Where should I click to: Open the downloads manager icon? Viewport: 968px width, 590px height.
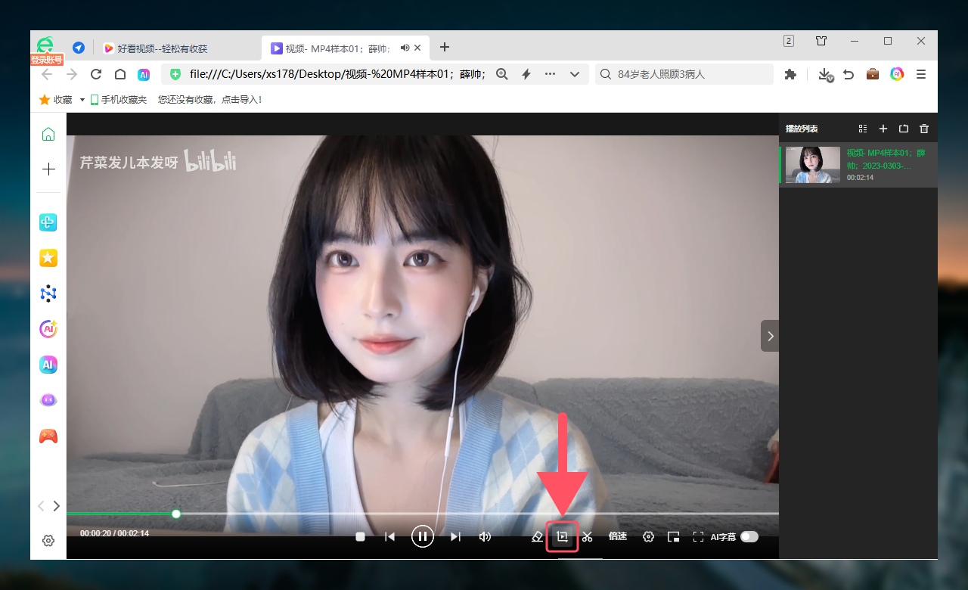point(826,74)
